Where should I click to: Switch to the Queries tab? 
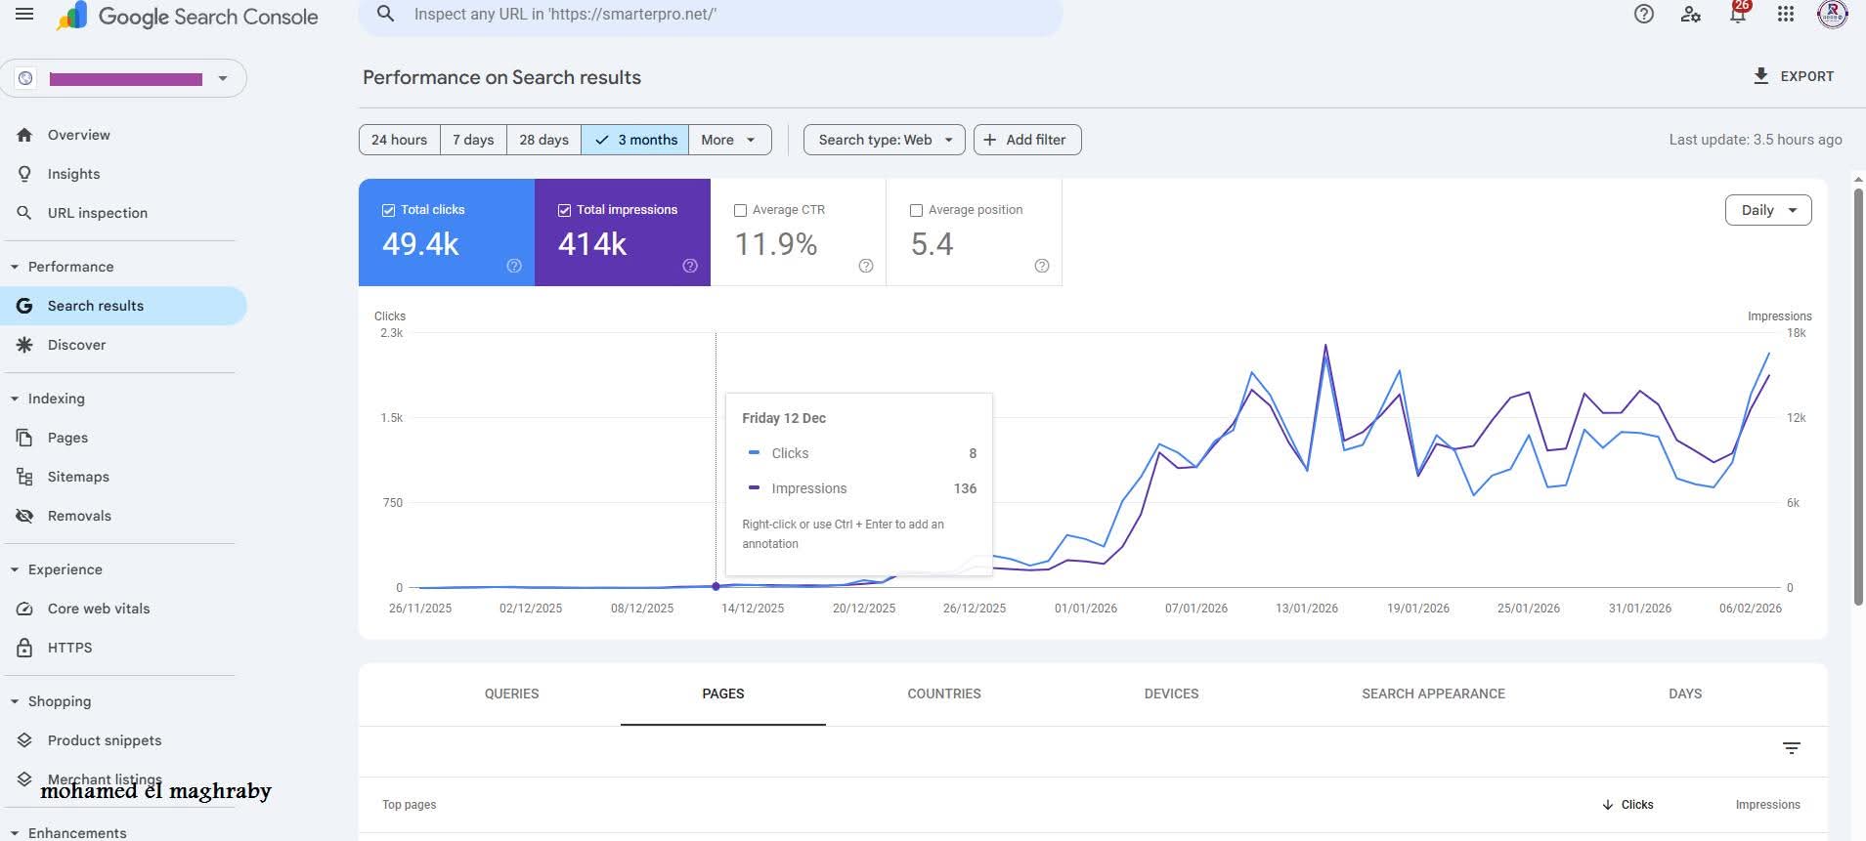click(511, 694)
